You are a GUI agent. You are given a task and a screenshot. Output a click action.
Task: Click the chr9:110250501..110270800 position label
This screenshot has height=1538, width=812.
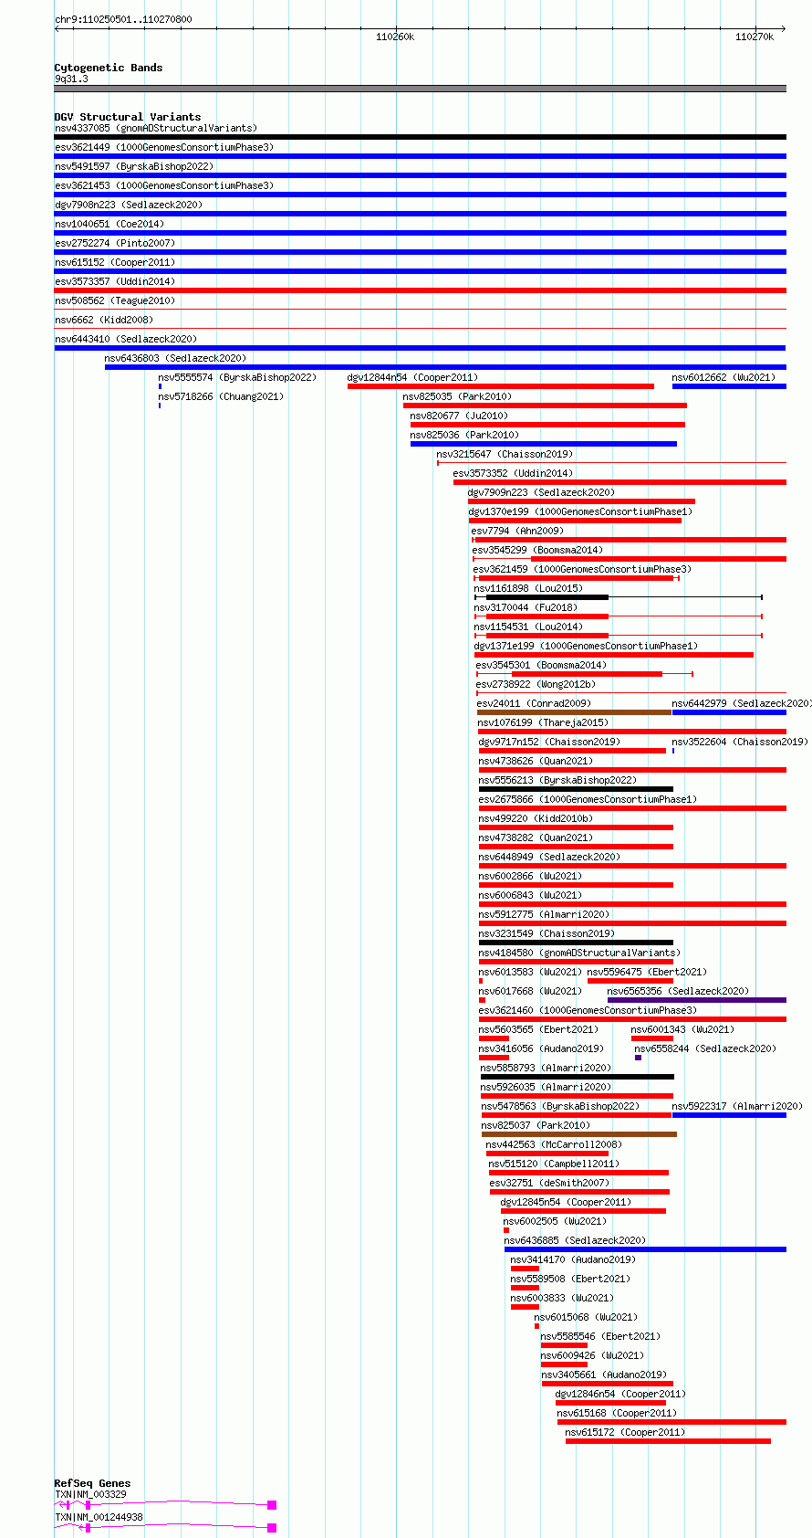123,19
